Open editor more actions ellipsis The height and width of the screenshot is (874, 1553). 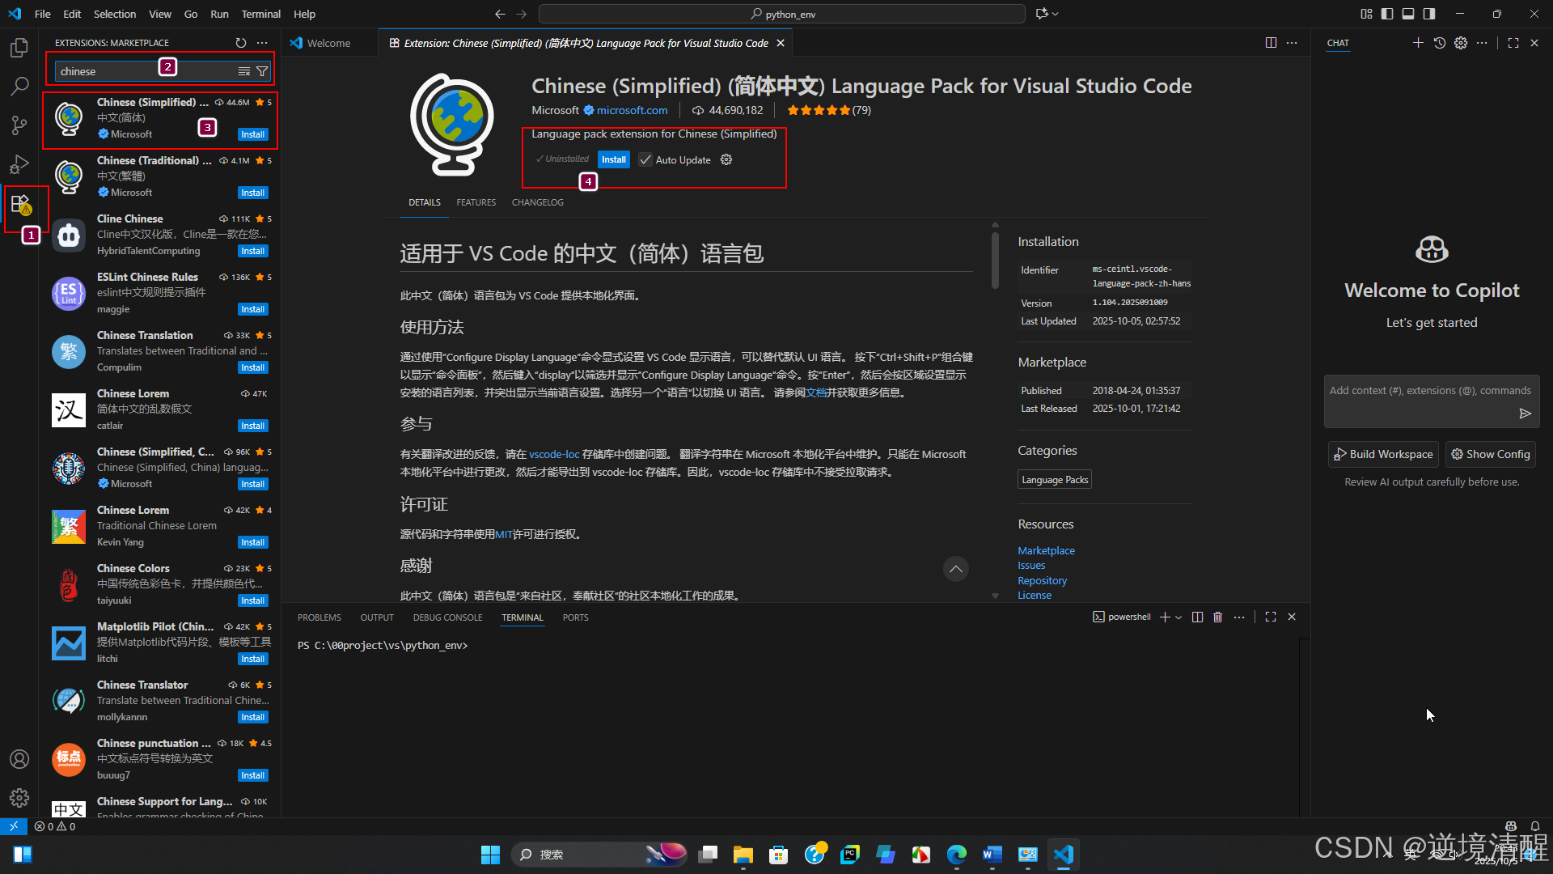1292,43
